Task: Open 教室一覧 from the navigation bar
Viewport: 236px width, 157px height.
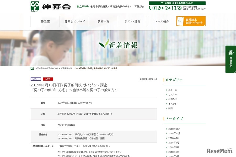Action: click(x=104, y=21)
